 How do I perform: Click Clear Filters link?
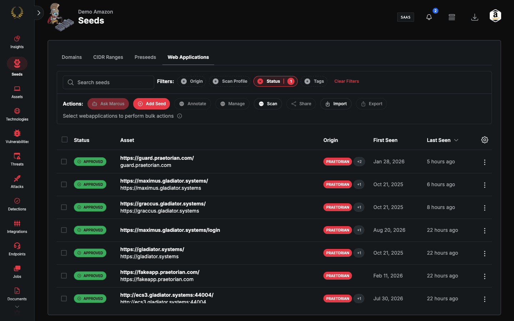347,81
